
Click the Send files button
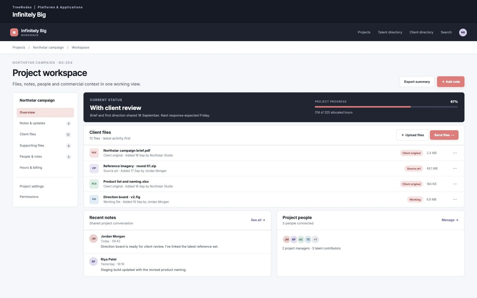click(444, 135)
